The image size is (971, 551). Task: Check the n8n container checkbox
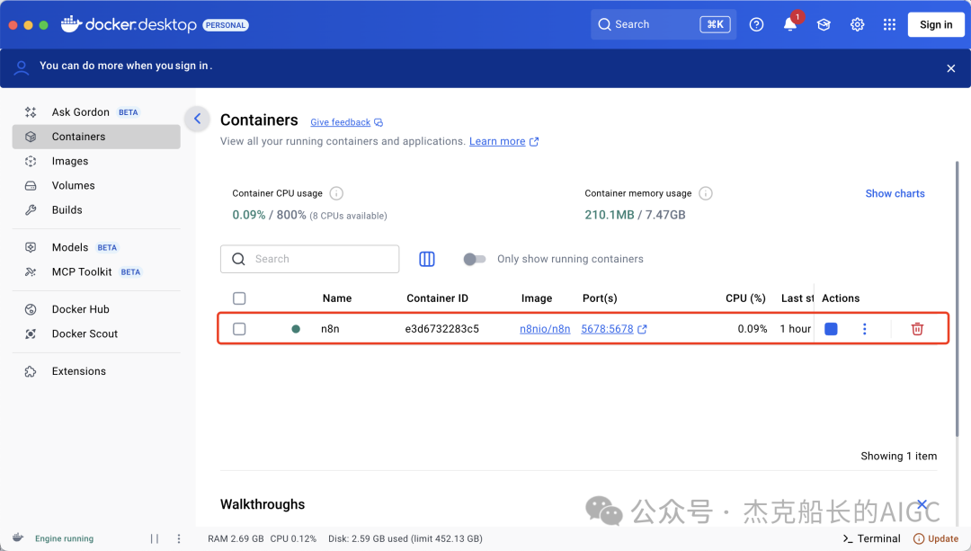pyautogui.click(x=239, y=329)
